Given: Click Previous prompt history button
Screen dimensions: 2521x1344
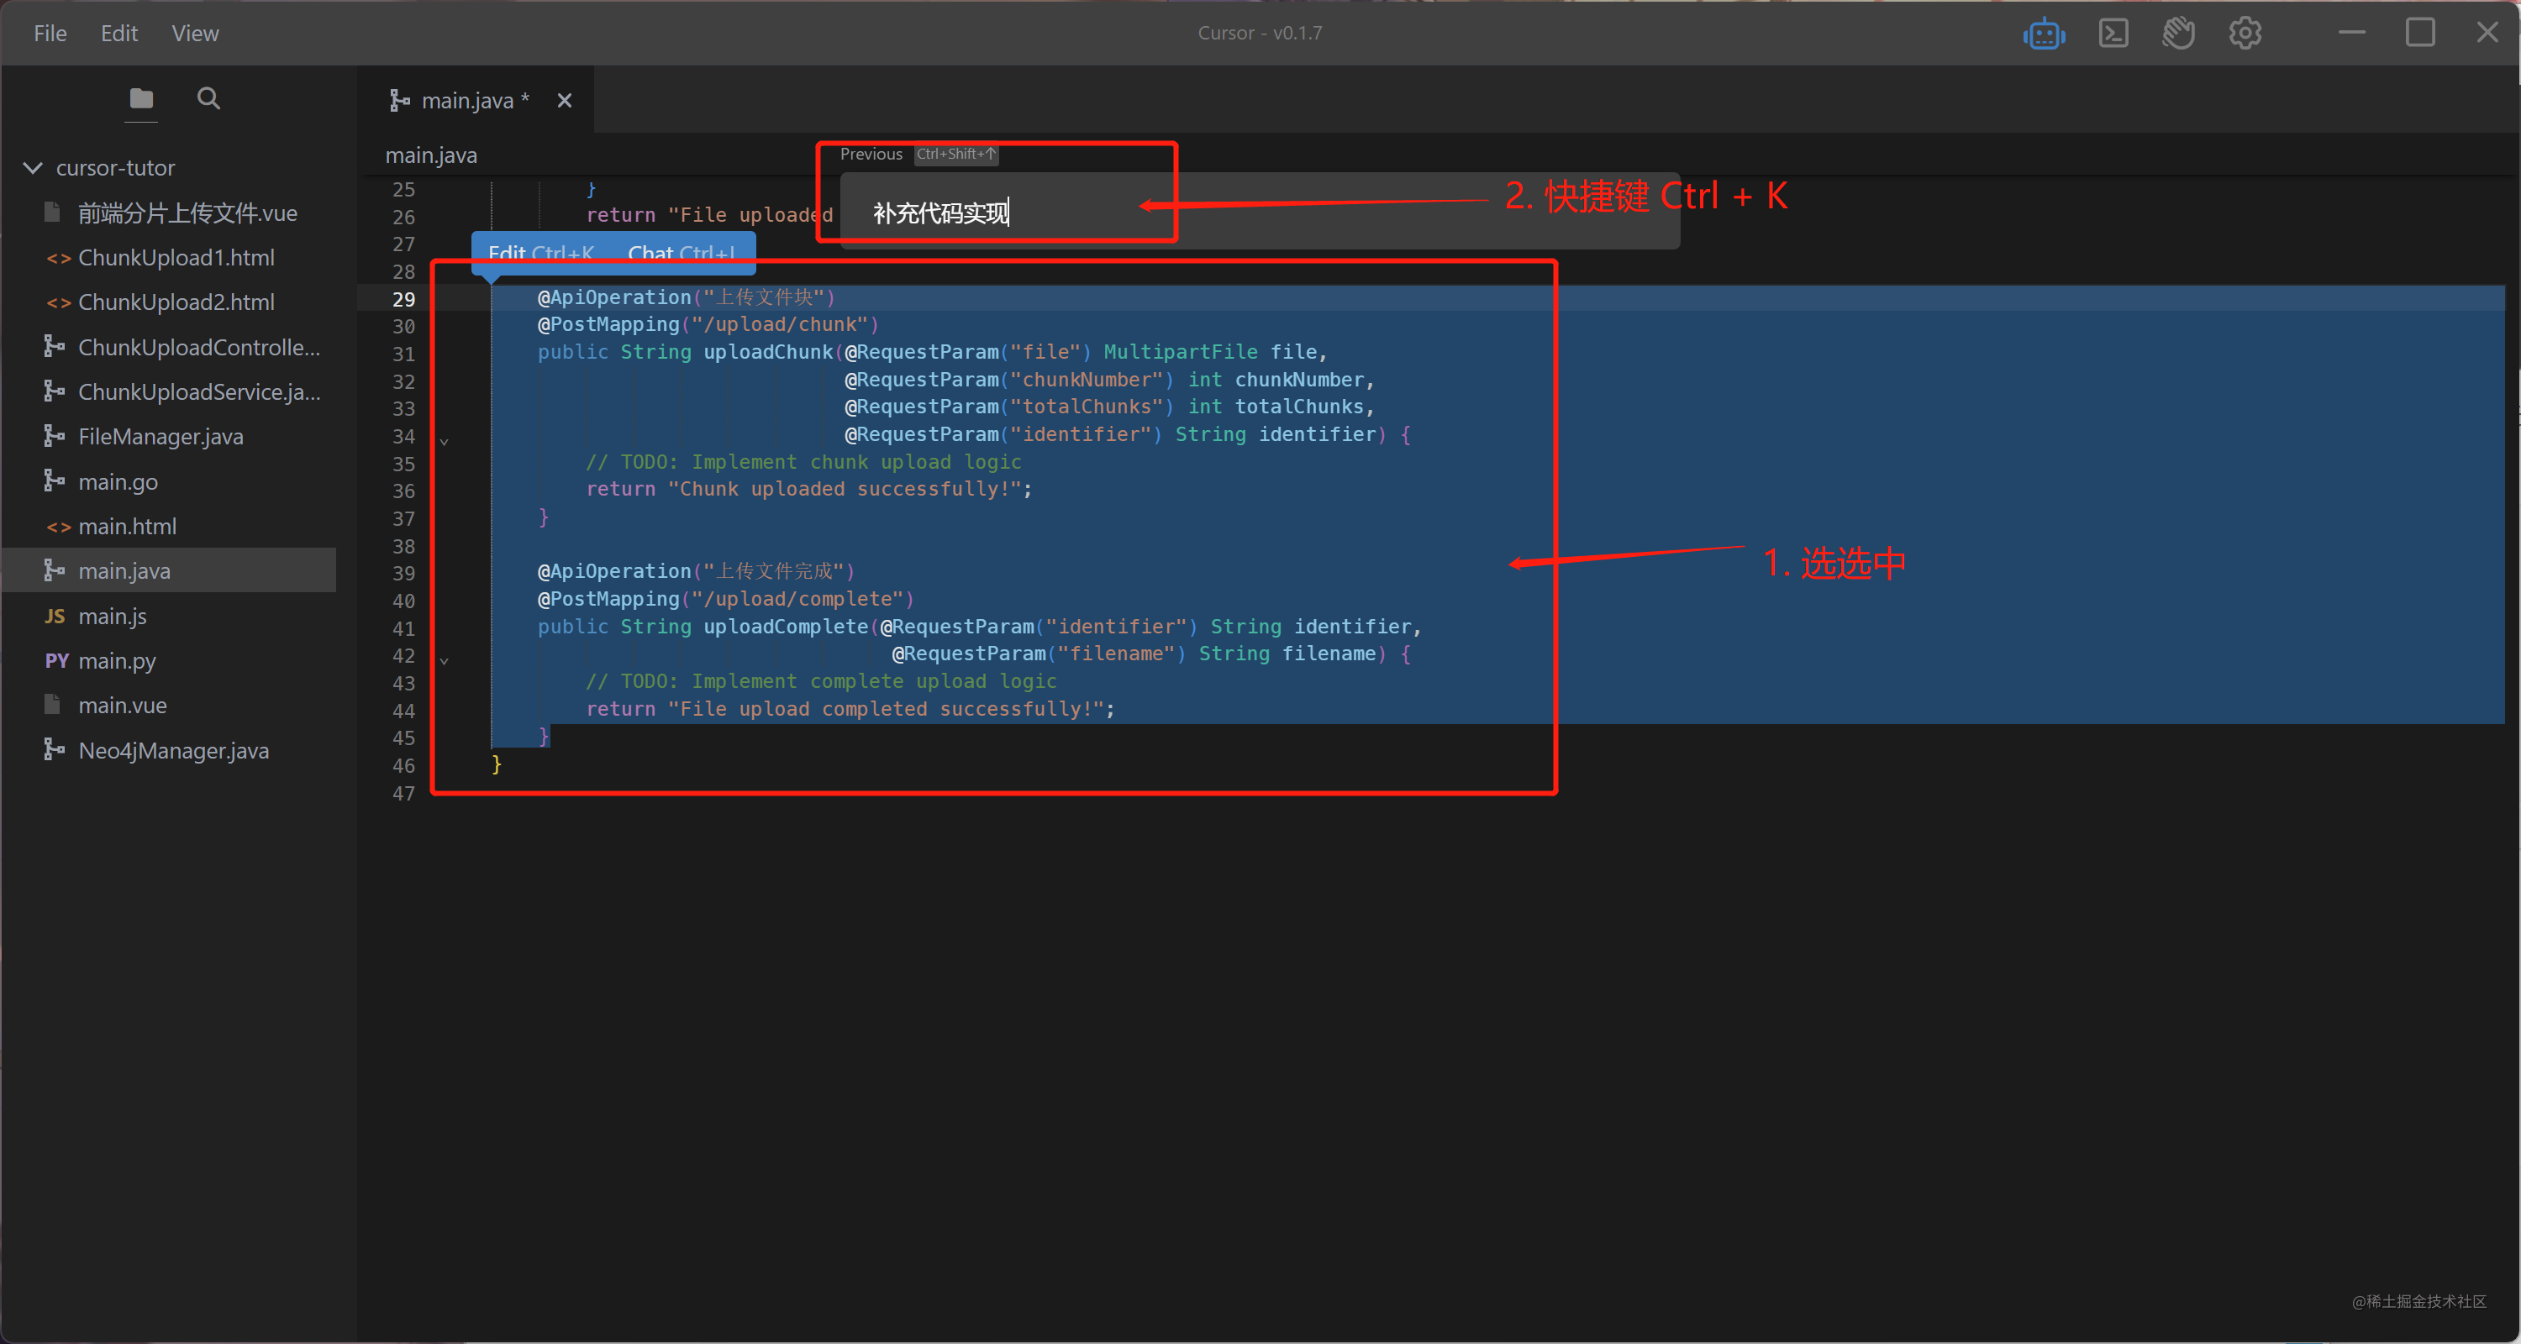Looking at the screenshot, I should tap(871, 155).
